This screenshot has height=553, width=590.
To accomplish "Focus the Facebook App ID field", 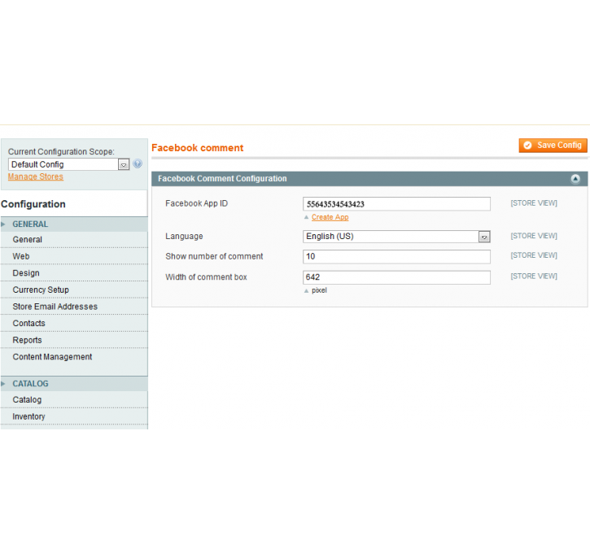I will click(396, 204).
